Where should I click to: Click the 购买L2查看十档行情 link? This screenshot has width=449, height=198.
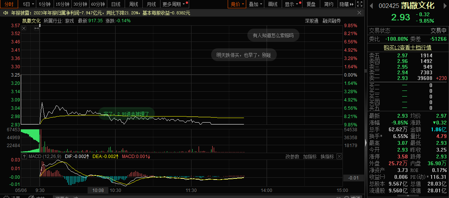pyautogui.click(x=407, y=48)
